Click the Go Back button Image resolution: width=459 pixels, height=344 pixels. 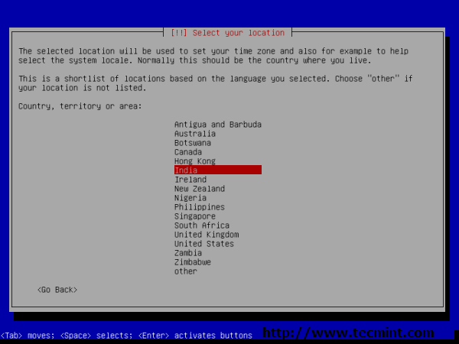click(57, 290)
